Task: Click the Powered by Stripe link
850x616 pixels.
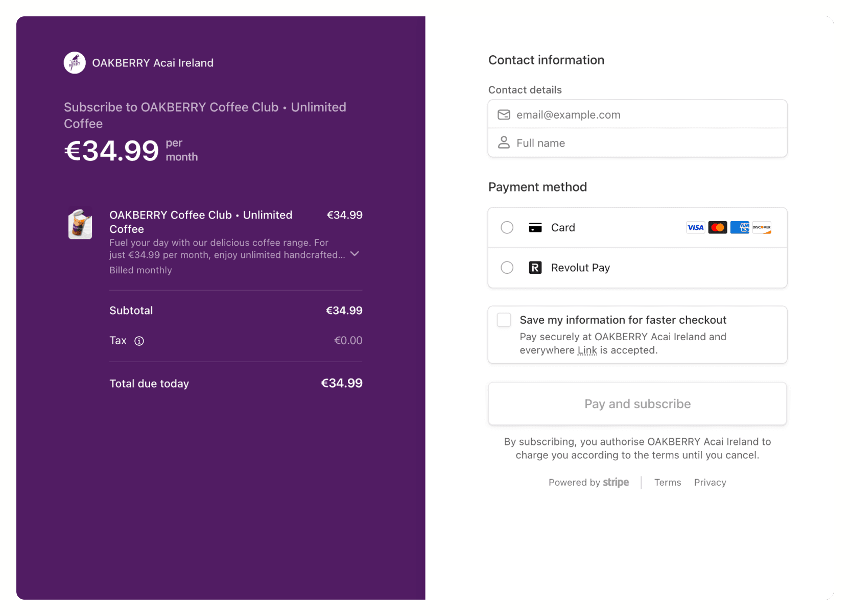Action: (x=588, y=483)
